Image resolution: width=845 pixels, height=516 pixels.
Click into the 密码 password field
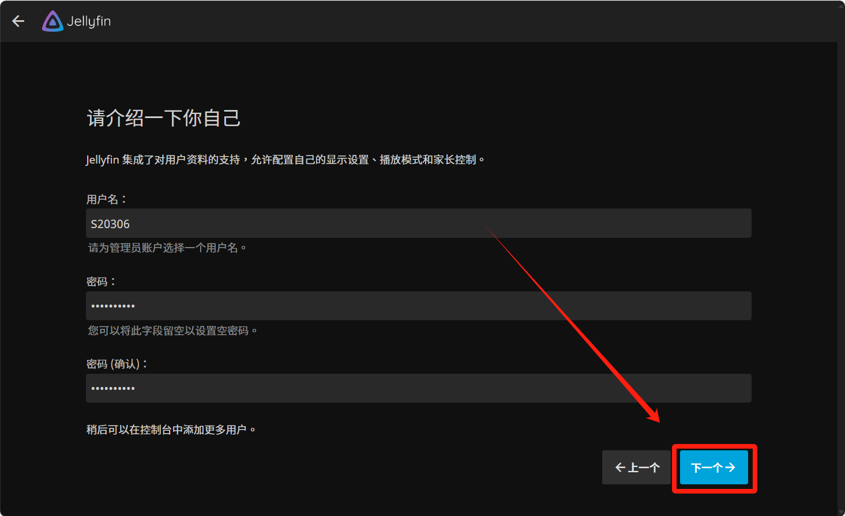point(418,306)
